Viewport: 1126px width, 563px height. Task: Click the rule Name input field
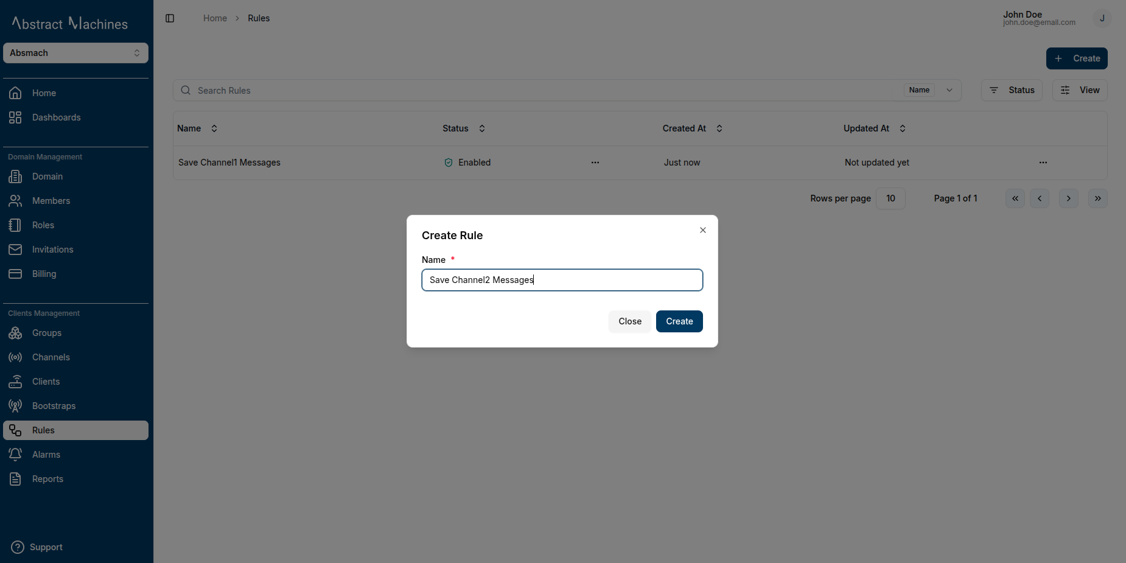click(562, 280)
